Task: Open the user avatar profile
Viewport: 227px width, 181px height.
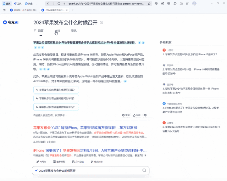Action: tap(194, 4)
